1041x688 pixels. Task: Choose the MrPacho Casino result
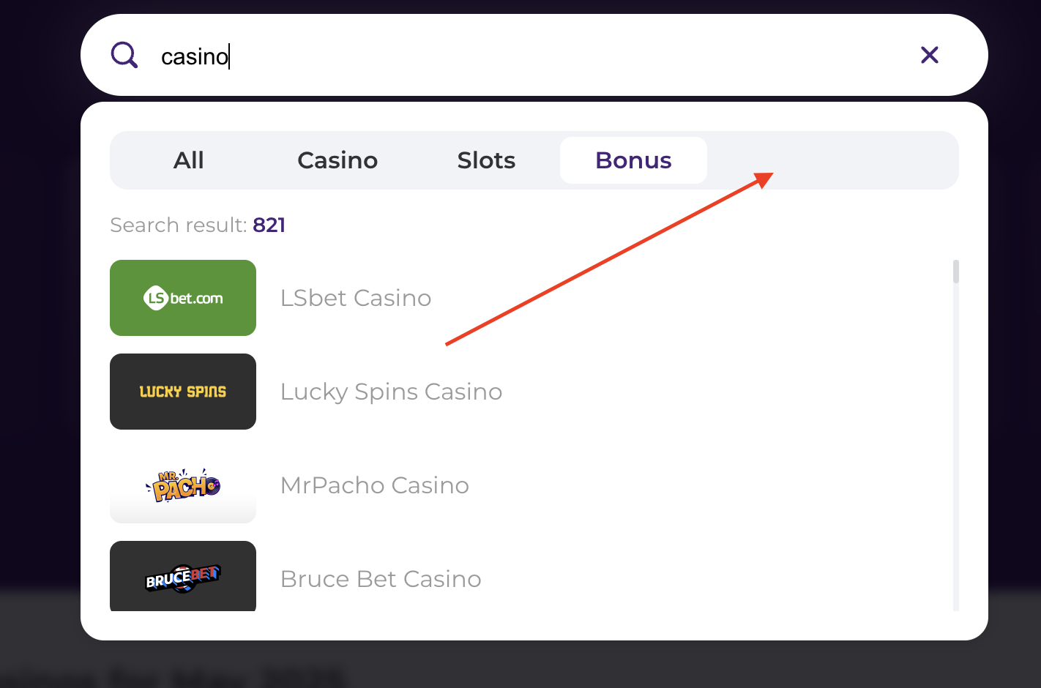pos(374,485)
